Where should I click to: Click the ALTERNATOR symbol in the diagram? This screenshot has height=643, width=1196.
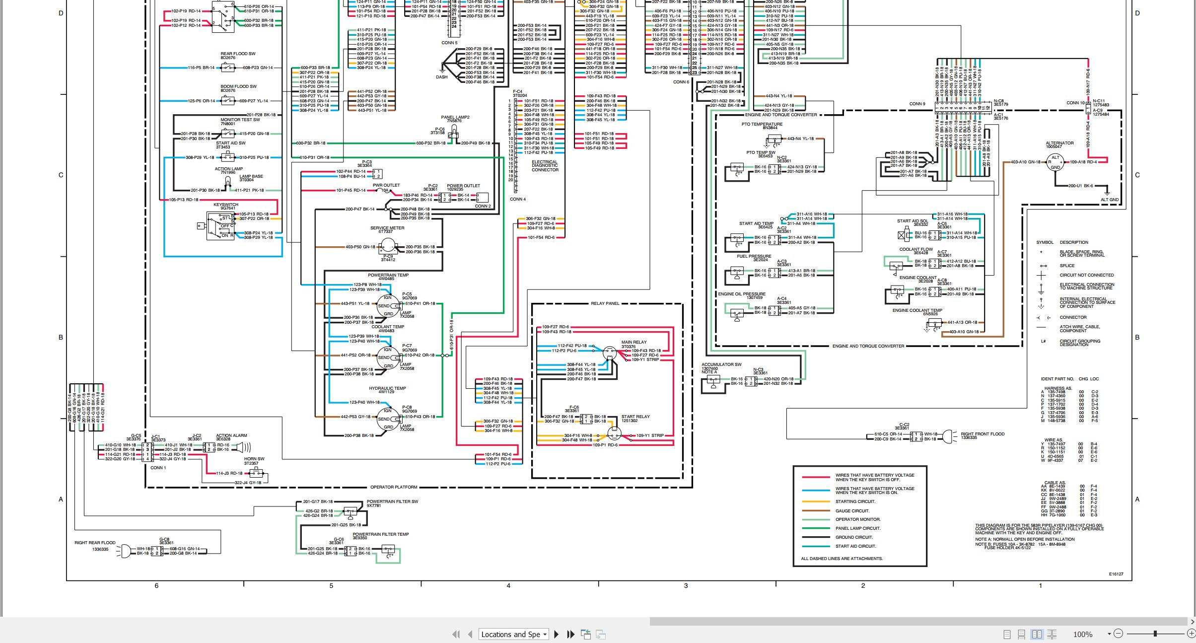pos(1055,162)
